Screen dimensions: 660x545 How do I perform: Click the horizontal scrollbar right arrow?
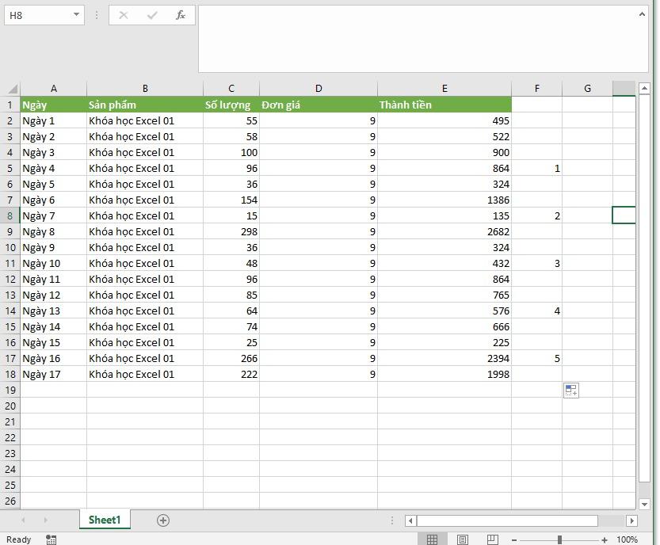point(632,520)
